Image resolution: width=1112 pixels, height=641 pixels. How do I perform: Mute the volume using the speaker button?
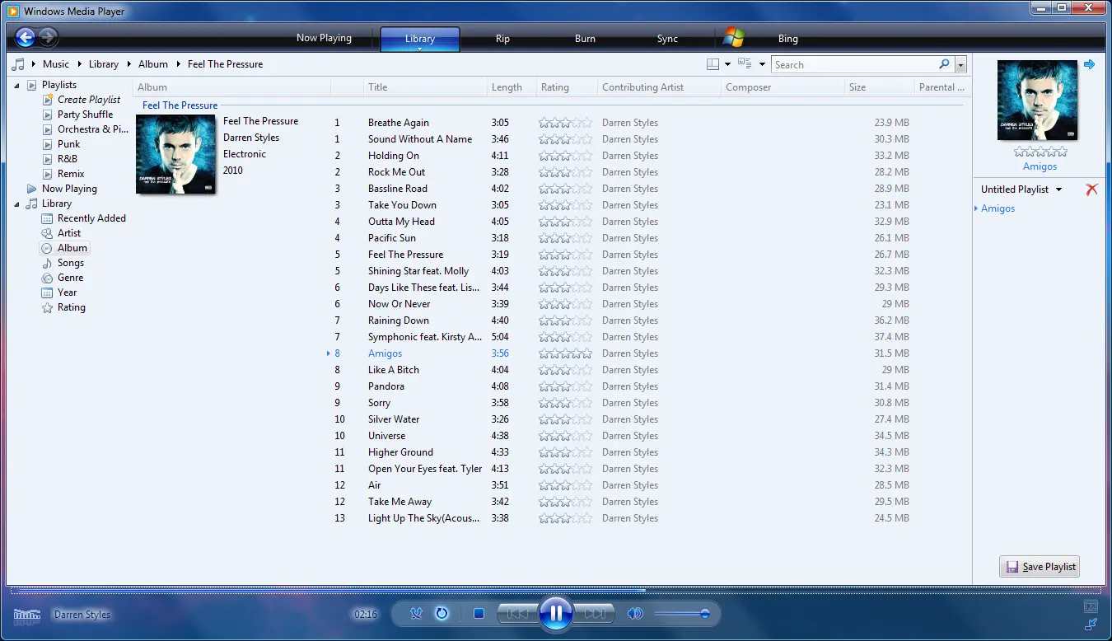634,614
